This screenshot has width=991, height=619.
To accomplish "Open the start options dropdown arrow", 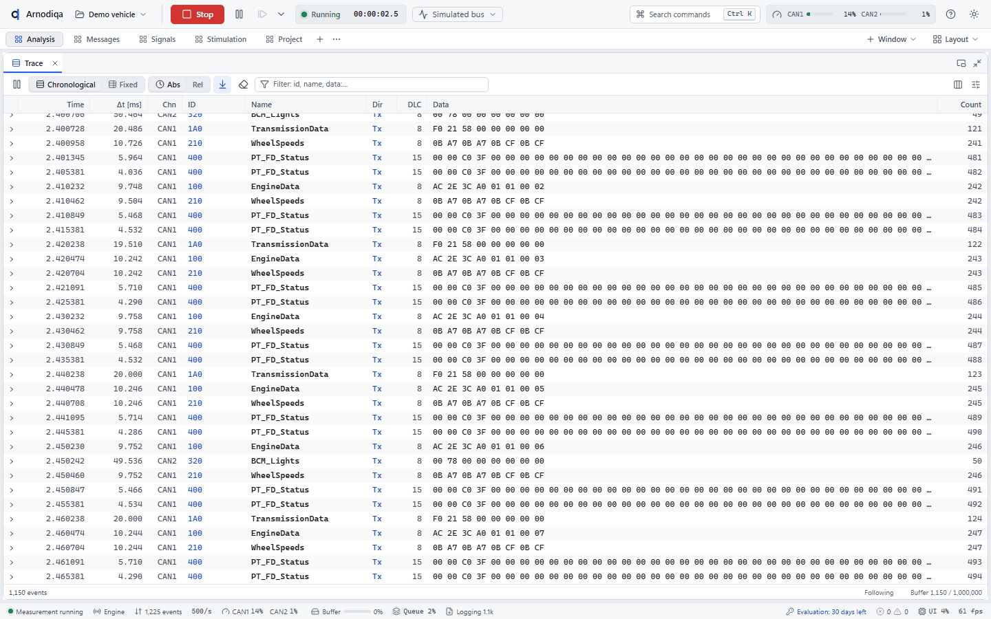I will click(281, 14).
